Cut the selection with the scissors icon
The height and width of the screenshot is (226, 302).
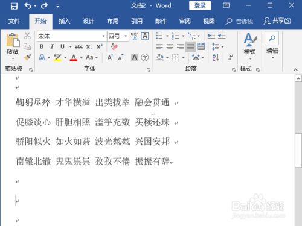tap(27, 36)
